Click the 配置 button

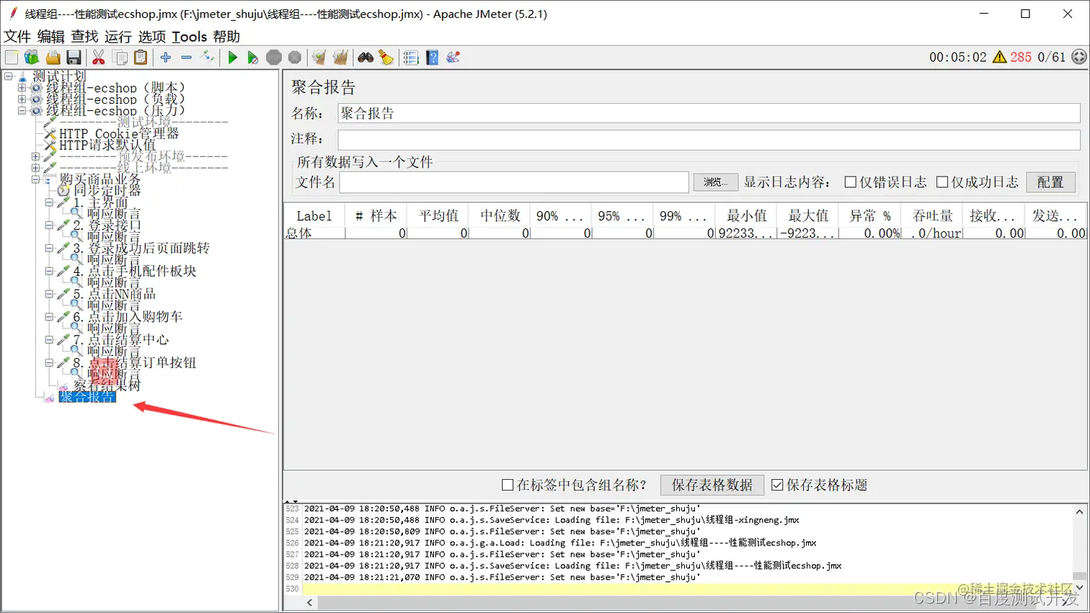(1050, 182)
